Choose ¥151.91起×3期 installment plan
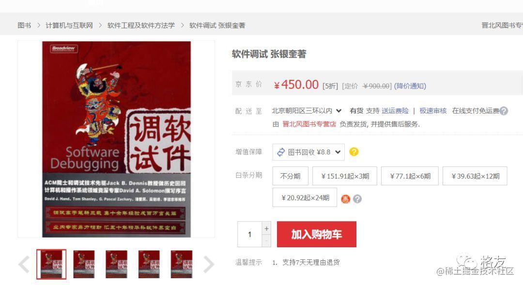The image size is (523, 285). coord(345,176)
